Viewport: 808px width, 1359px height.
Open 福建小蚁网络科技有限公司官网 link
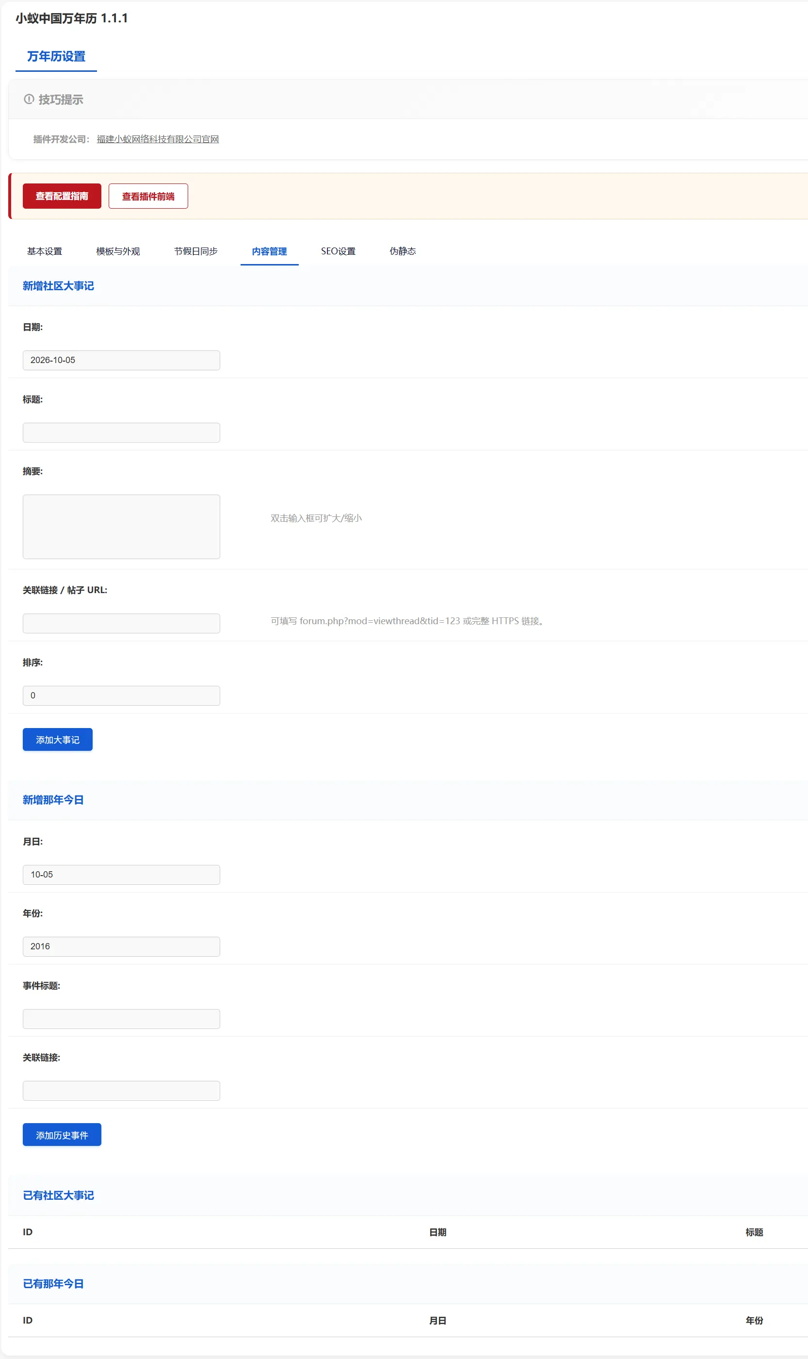pyautogui.click(x=158, y=139)
